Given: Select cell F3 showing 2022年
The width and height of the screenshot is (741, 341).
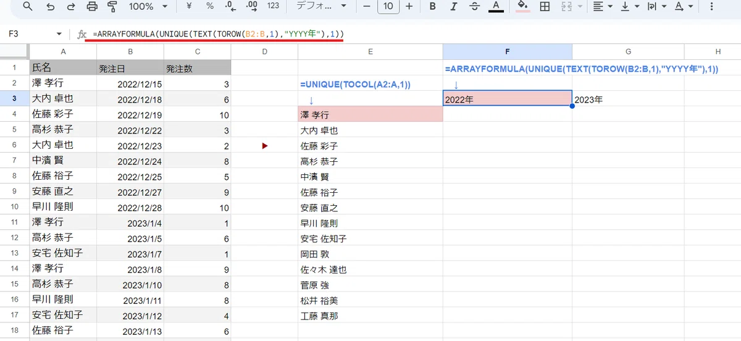Looking at the screenshot, I should [x=508, y=99].
